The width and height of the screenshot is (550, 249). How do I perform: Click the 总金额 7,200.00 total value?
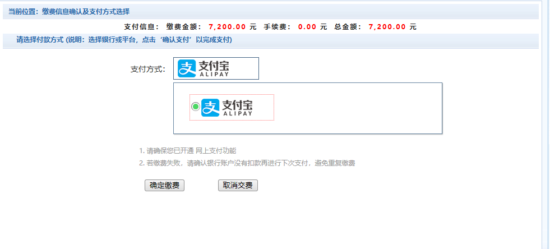tap(387, 27)
